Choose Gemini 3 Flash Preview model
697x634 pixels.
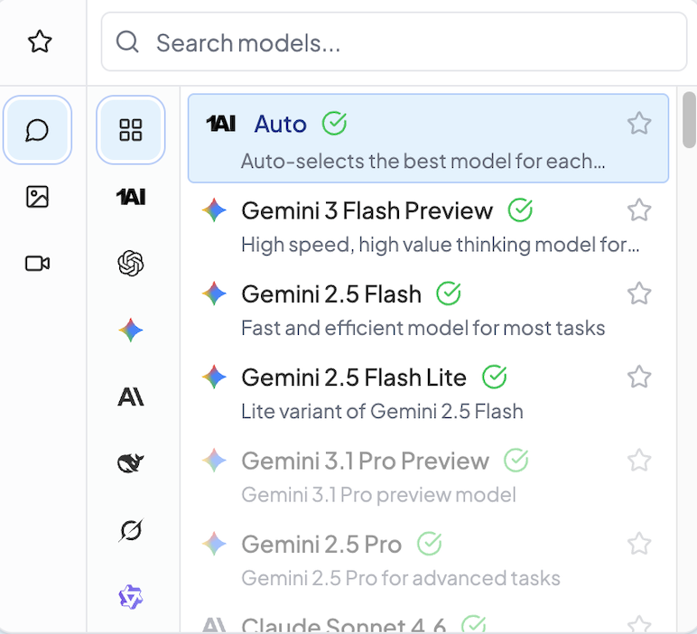428,226
